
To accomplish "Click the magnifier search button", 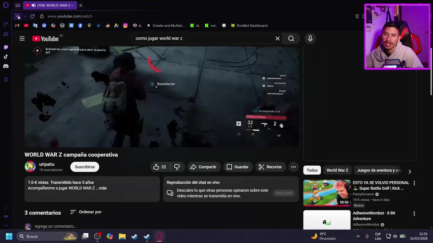I will click(x=291, y=38).
